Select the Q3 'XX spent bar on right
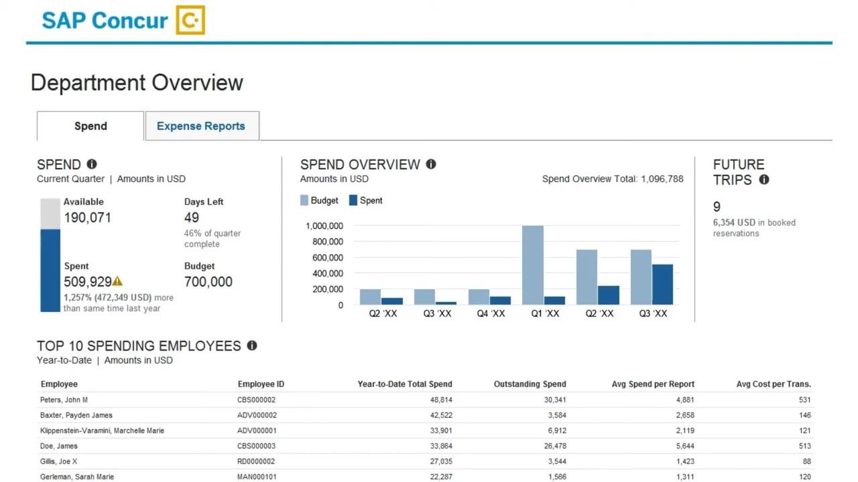This screenshot has height=482, width=858. 662,285
